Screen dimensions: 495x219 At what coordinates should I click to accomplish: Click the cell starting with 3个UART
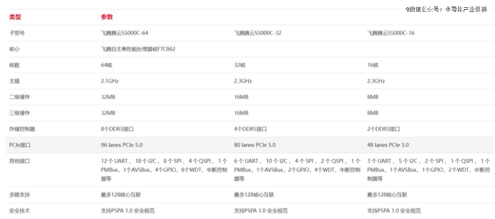429,170
